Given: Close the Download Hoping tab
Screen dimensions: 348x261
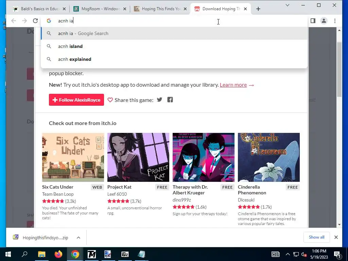Looking at the screenshot, I should 245,9.
